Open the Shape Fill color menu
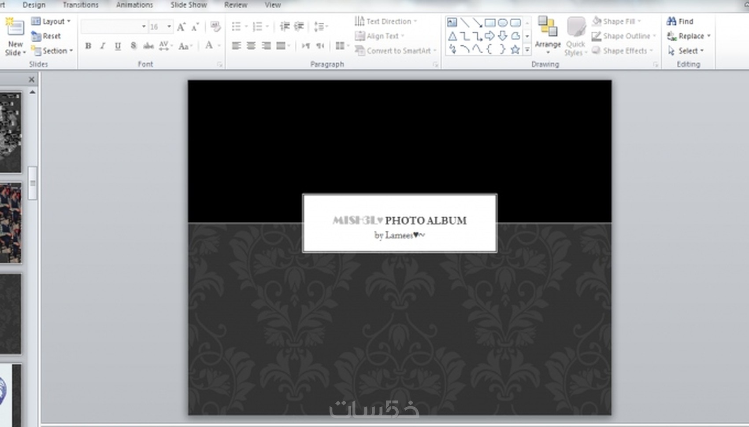Image resolution: width=749 pixels, height=427 pixels. (x=616, y=21)
